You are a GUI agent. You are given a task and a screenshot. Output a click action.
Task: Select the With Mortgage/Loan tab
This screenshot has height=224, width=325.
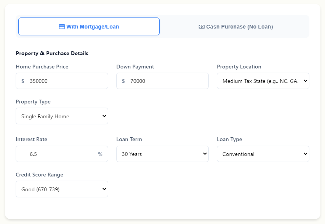tap(89, 26)
